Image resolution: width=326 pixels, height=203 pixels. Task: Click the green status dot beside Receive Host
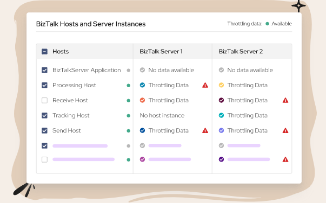129,101
